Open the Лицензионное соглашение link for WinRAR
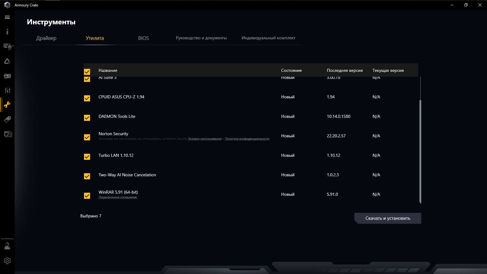This screenshot has height=274, width=487. [117, 197]
